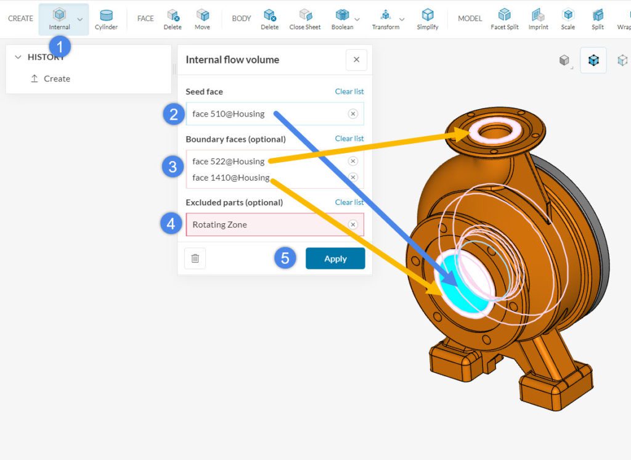The image size is (631, 460).
Task: Switch to the shaded display mode cube
Action: point(593,60)
